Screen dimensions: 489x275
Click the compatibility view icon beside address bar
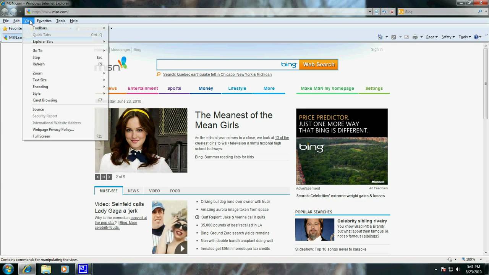377,12
